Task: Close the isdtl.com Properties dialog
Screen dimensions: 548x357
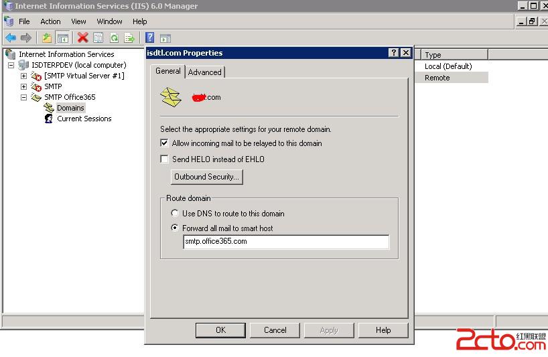Action: [x=405, y=53]
